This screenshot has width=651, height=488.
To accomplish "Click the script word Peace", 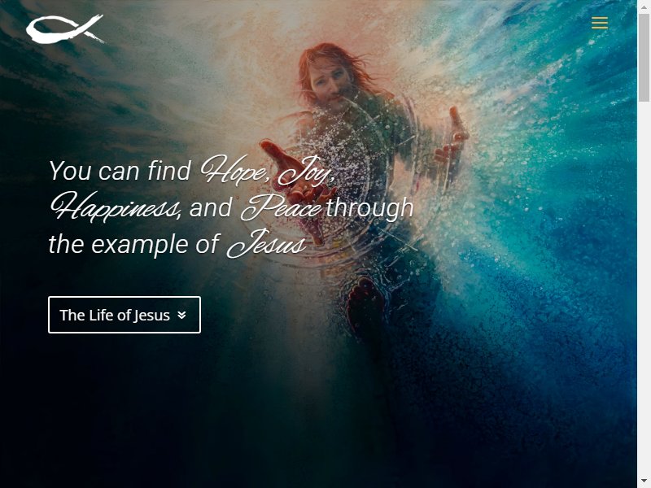I will (x=281, y=207).
